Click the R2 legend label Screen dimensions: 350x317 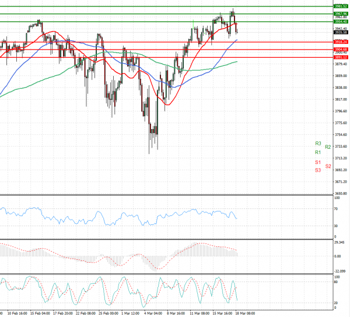tap(328, 147)
